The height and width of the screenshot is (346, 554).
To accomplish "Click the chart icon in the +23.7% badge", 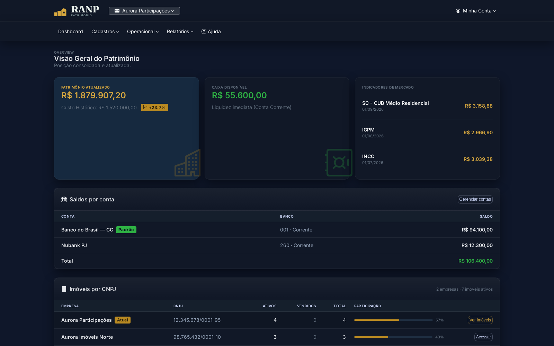I will pos(145,108).
